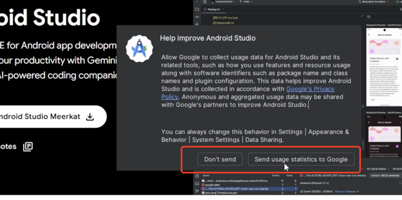Screen dimensions: 402x200
Task: Open the IDE hamburger main menu
Action: point(205,2)
